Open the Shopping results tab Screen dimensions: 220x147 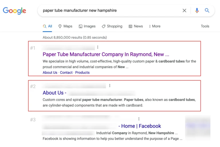click(x=112, y=26)
